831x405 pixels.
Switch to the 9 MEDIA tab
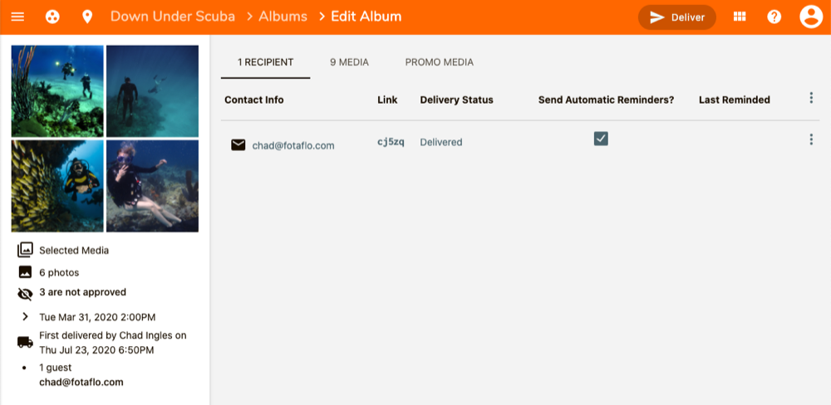click(x=349, y=62)
